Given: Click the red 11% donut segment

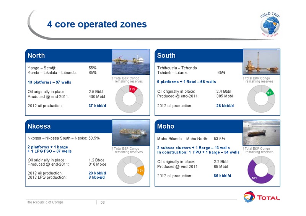Looking at the screenshot, I should pyautogui.click(x=133, y=89).
